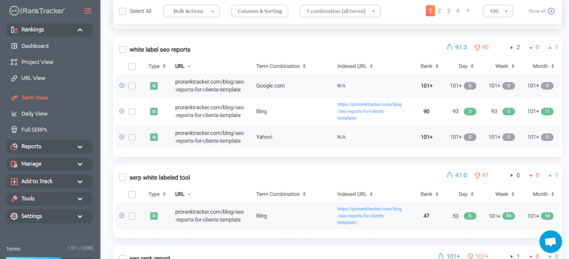The height and width of the screenshot is (259, 569).
Task: Click the next page arrow
Action: 468,11
